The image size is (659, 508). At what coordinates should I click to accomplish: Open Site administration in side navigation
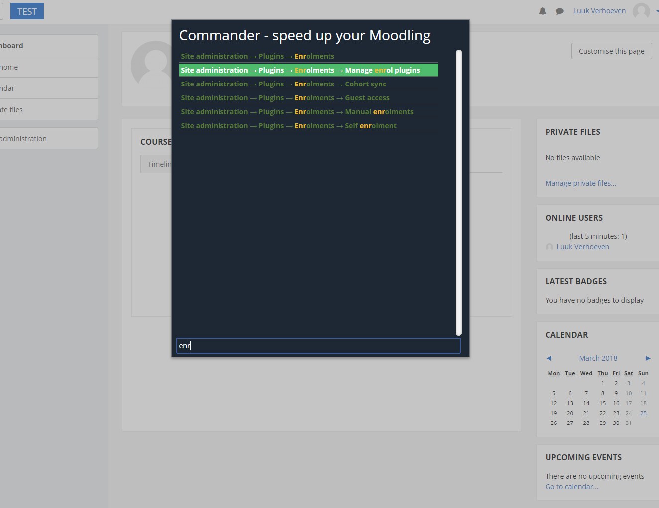[x=49, y=138]
